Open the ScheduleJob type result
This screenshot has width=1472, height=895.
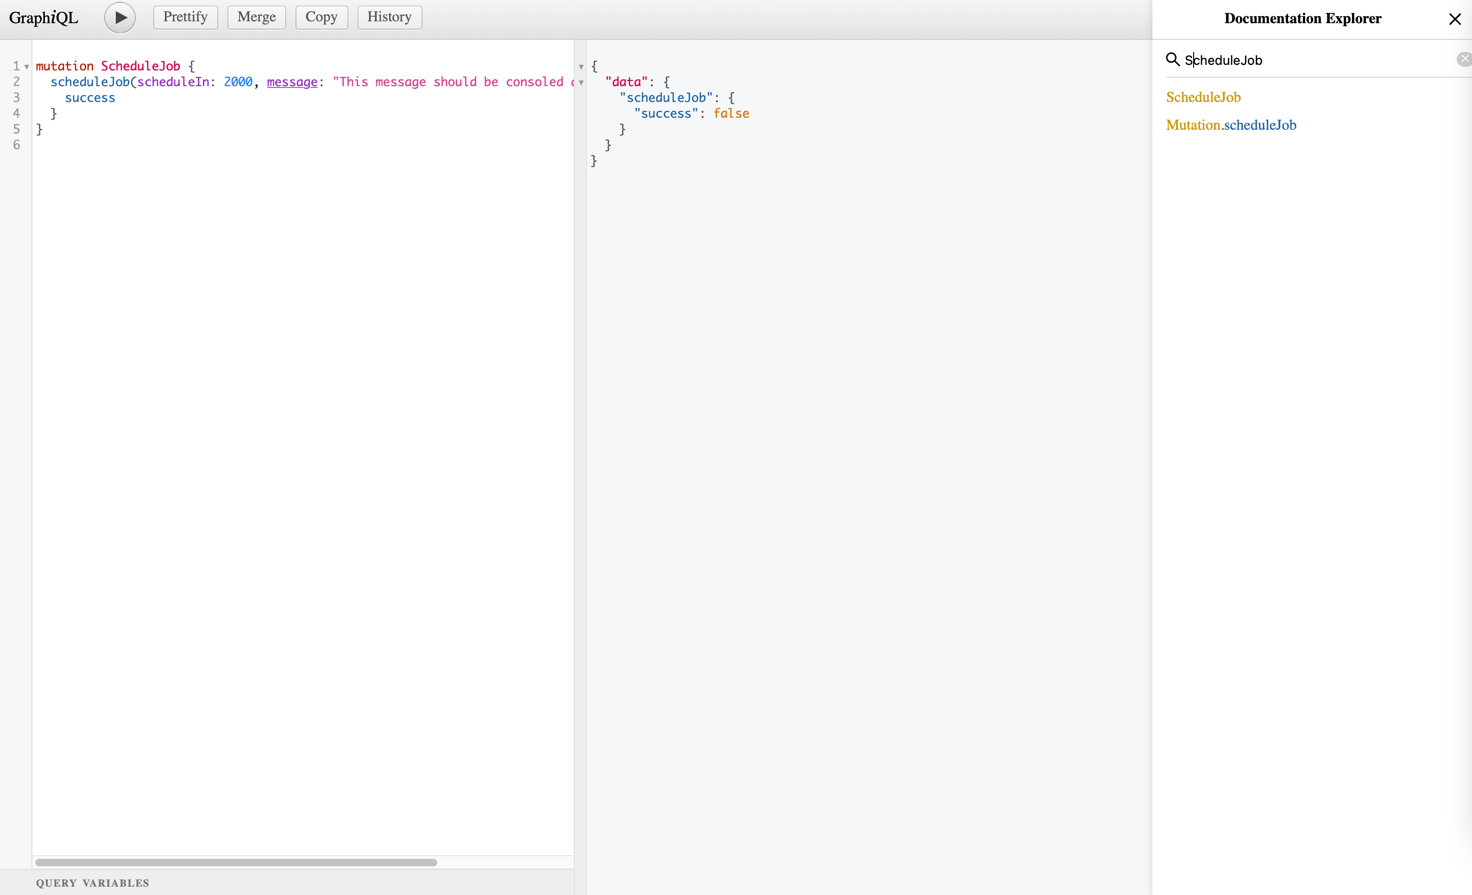[1203, 97]
